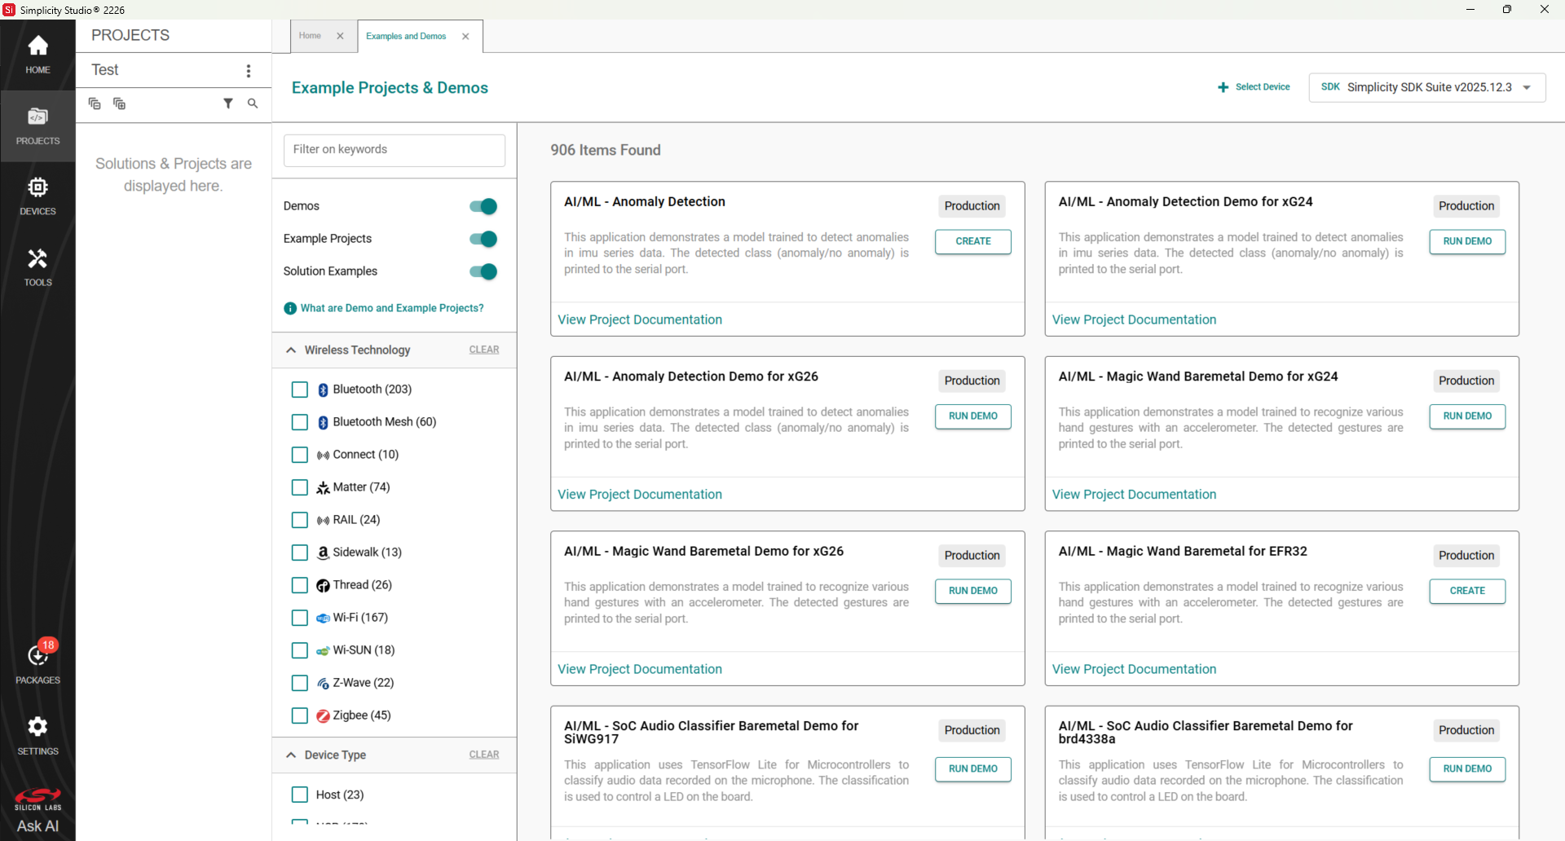Click the Wi-SUN logo icon in filters

(x=323, y=650)
